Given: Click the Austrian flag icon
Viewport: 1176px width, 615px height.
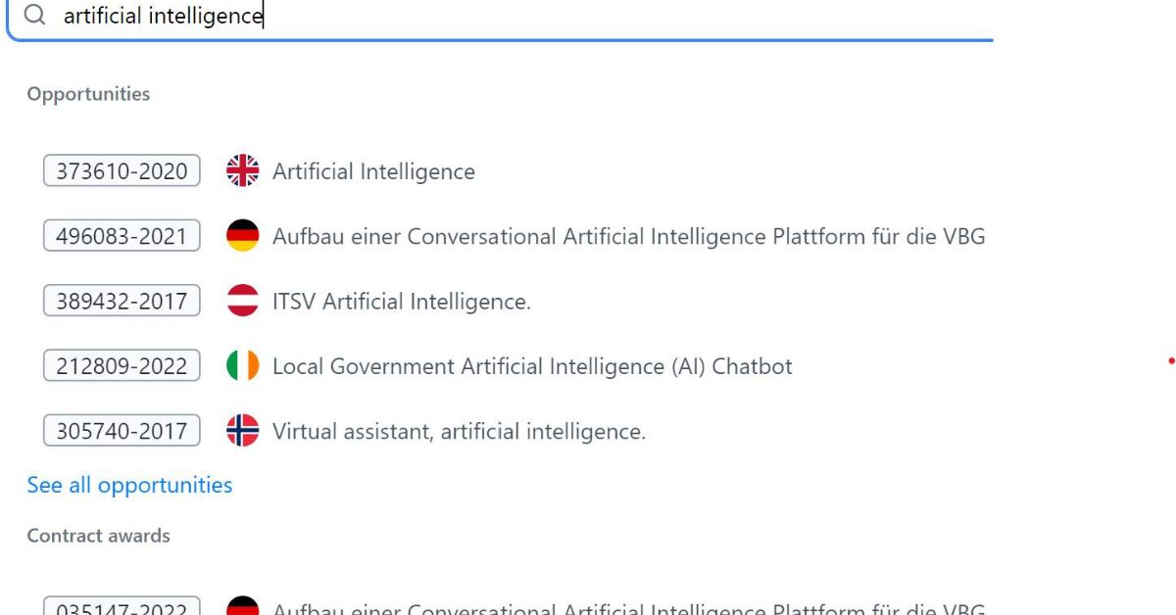Looking at the screenshot, I should pos(242,301).
